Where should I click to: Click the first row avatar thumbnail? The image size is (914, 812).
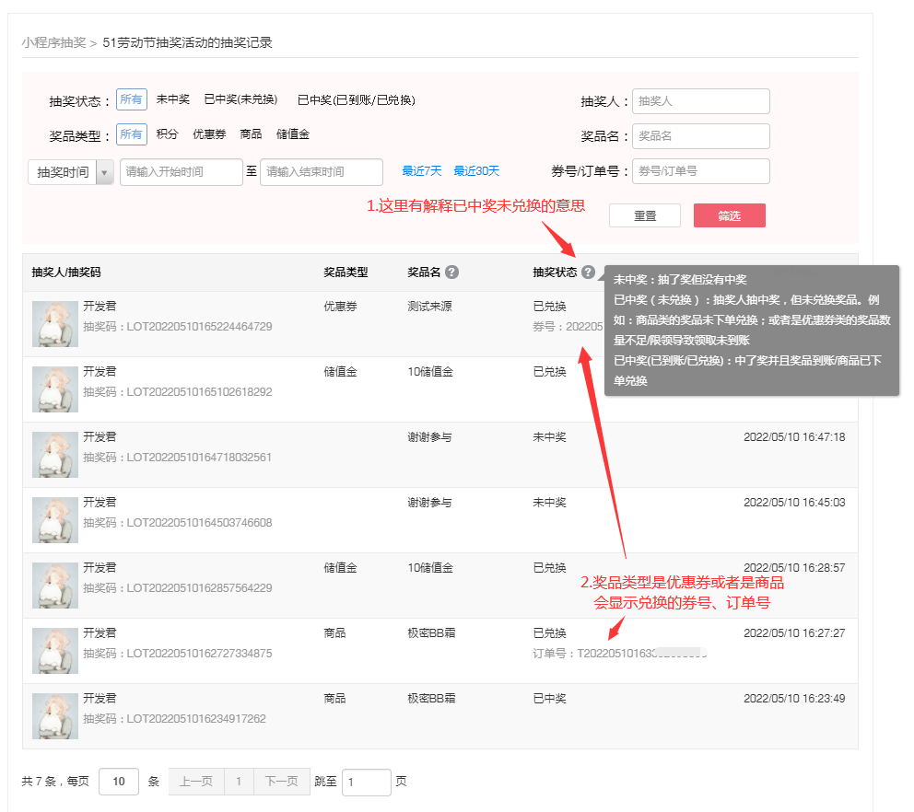[x=54, y=323]
